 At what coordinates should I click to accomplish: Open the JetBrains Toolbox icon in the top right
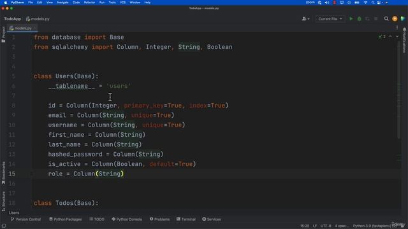point(403,18)
